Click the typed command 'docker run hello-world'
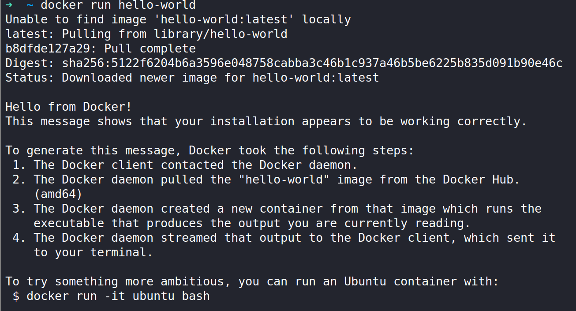The width and height of the screenshot is (576, 311). pos(118,5)
